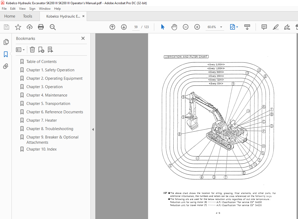Activate the Selection arrow tool
Viewport: 298px width, 219px height.
point(163,27)
